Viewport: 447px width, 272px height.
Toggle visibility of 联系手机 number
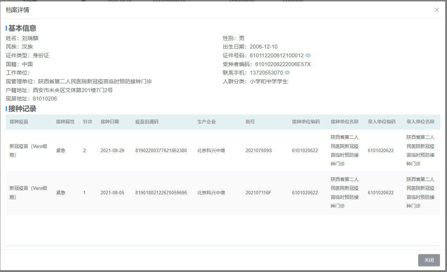(x=287, y=73)
